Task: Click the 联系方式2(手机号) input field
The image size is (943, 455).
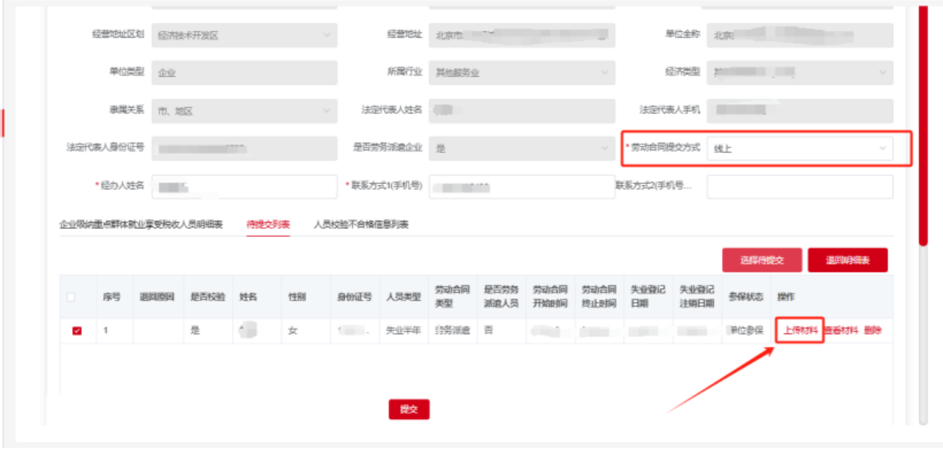Action: pyautogui.click(x=800, y=186)
